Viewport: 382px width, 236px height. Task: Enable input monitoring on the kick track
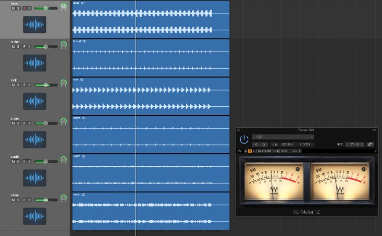point(29,84)
